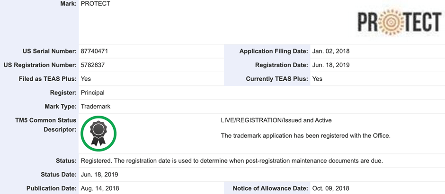This screenshot has height=194, width=445.
Task: Click the Mark name PROTECT text
Action: coord(95,4)
